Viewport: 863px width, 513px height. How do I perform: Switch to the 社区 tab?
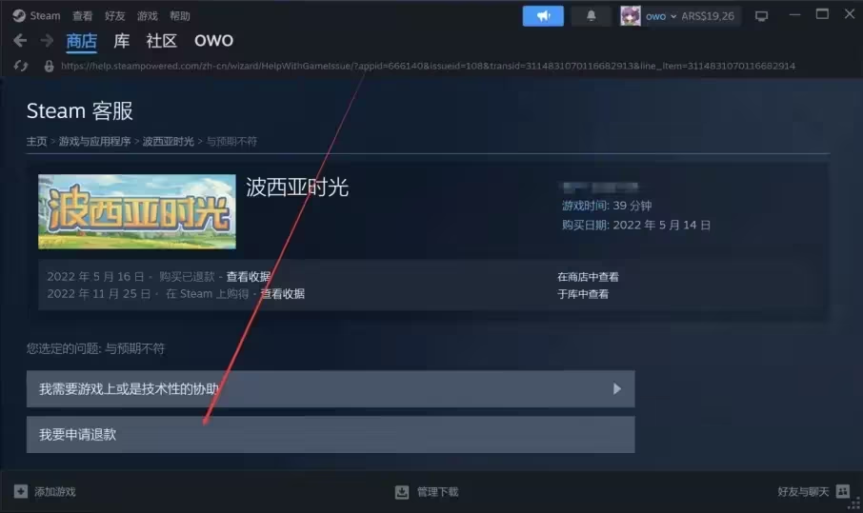click(161, 41)
